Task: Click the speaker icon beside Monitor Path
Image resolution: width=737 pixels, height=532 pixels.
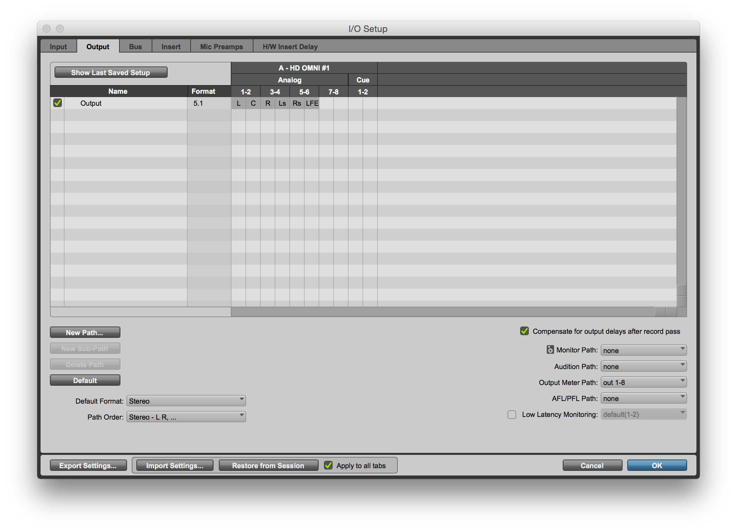Action: [550, 350]
